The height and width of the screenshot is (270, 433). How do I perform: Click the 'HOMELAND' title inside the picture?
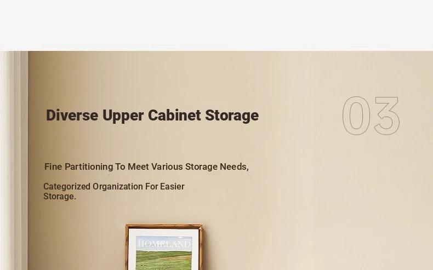tap(164, 244)
